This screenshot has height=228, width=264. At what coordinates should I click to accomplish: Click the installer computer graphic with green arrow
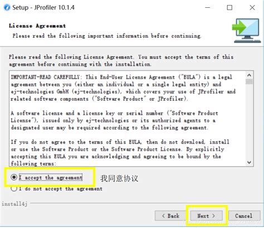coord(246,31)
